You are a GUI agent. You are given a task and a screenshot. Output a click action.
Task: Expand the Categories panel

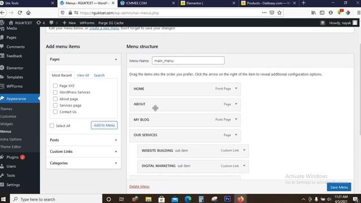[116, 163]
